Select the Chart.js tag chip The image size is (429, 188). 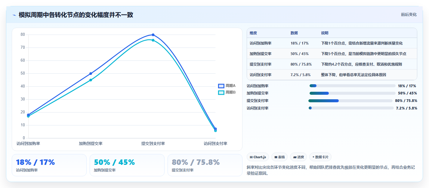pyautogui.click(x=258, y=157)
